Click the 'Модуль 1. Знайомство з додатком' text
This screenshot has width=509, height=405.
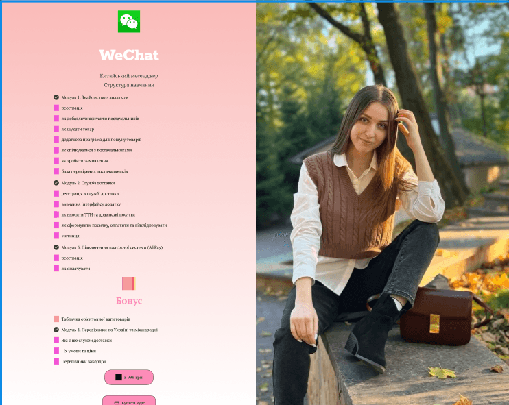click(x=95, y=97)
